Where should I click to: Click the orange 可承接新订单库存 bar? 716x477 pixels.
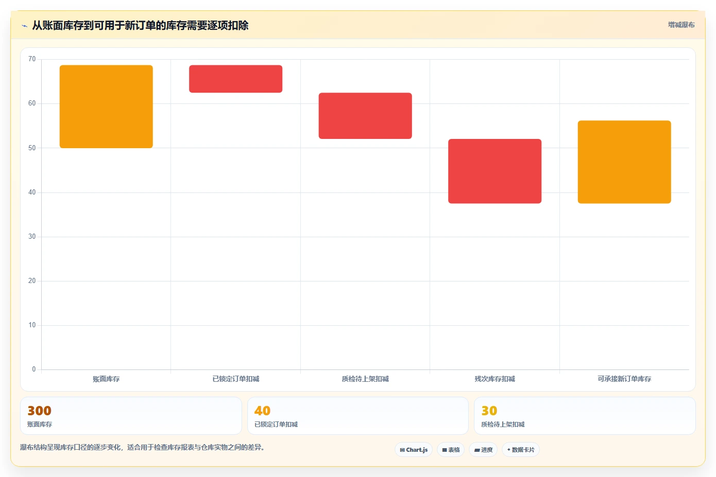pyautogui.click(x=624, y=162)
